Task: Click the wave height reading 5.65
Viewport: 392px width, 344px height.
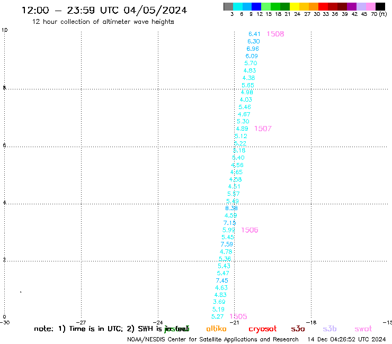Action: click(x=248, y=85)
